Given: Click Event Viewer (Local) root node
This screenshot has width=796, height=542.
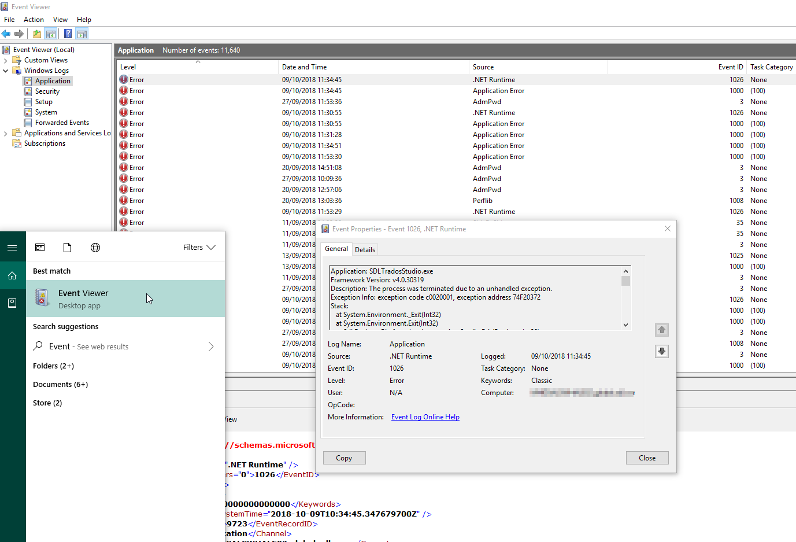Looking at the screenshot, I should tap(44, 50).
